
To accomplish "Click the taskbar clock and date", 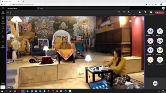I will [x=163, y=91].
